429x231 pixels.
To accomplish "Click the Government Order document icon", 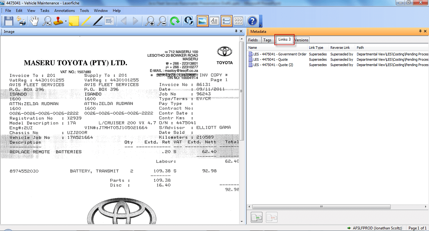I will click(250, 54).
